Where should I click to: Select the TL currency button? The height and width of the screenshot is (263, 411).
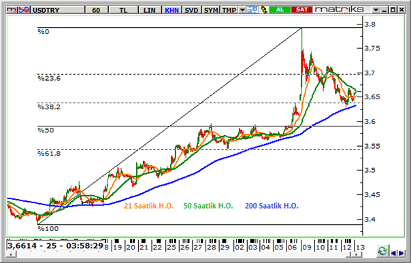(123, 10)
